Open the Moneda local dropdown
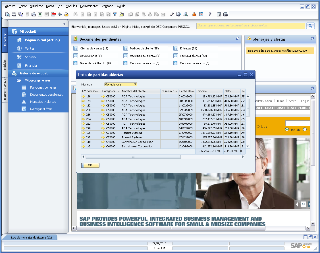 [x=120, y=84]
